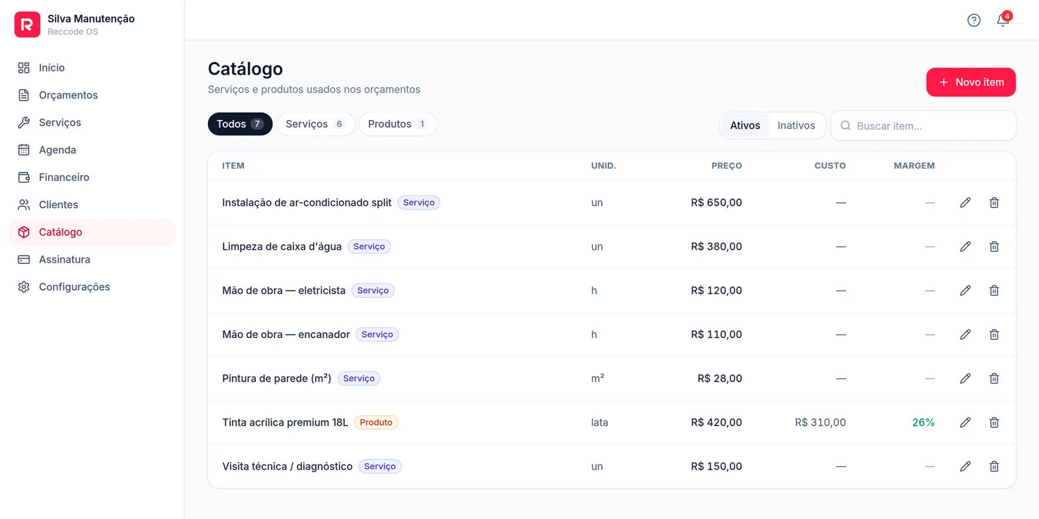Delete Mão de obra — encanador item

point(994,335)
